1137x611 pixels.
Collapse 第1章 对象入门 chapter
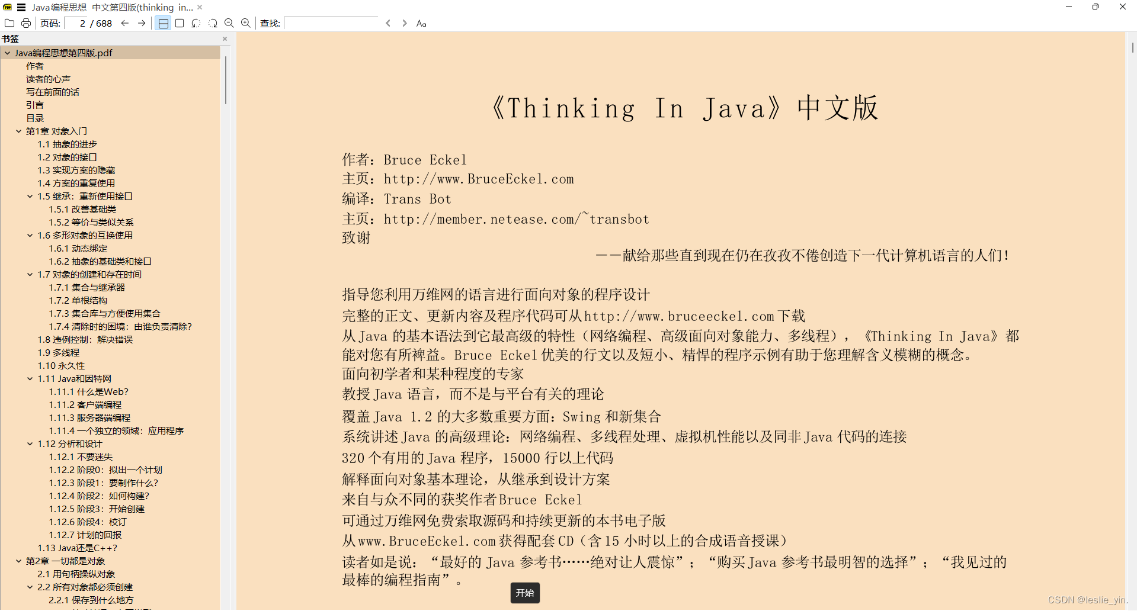coord(19,131)
